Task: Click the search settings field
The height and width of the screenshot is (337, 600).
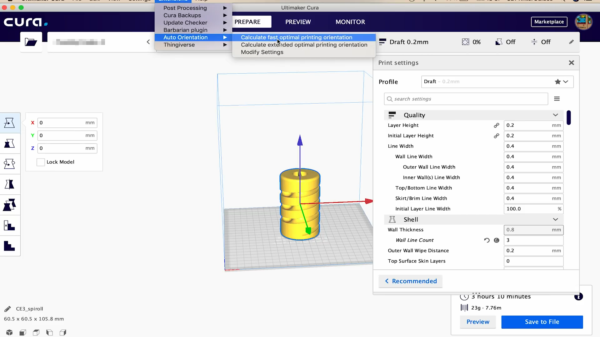Action: [x=466, y=99]
